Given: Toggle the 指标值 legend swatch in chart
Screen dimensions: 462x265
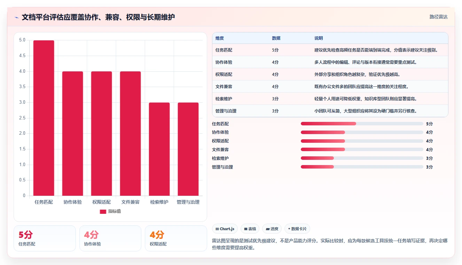Looking at the screenshot, I should [x=103, y=211].
